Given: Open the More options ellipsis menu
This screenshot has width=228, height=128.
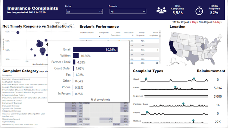Looking at the screenshot, I should pyautogui.click(x=72, y=24).
